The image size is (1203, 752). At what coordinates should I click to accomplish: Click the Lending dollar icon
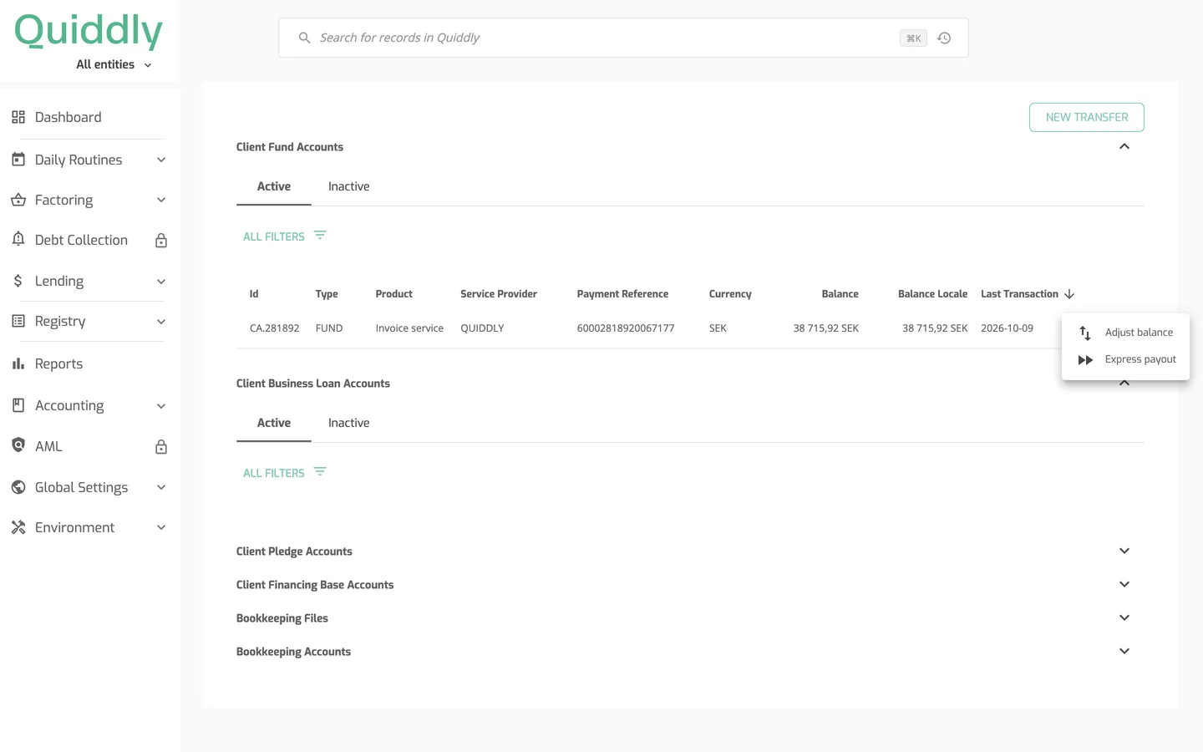tap(18, 281)
